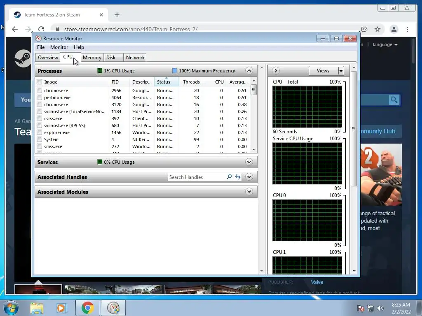Sort by Average CPU column header
The height and width of the screenshot is (316, 422).
pos(238,82)
